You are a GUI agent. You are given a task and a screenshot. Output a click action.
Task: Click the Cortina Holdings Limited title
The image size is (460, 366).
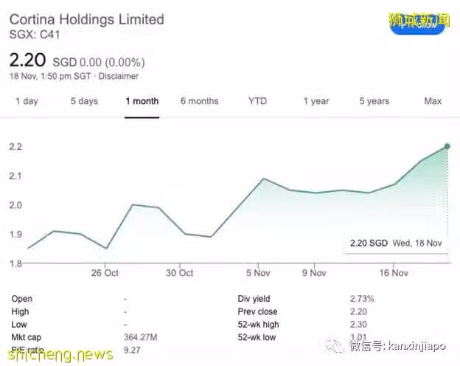tap(86, 20)
